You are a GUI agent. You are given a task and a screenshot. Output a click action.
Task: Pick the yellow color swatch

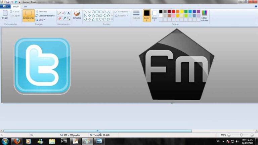coord(182,11)
